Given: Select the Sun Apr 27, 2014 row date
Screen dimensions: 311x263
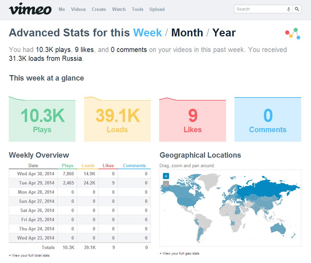Looking at the screenshot, I should pos(37,201).
